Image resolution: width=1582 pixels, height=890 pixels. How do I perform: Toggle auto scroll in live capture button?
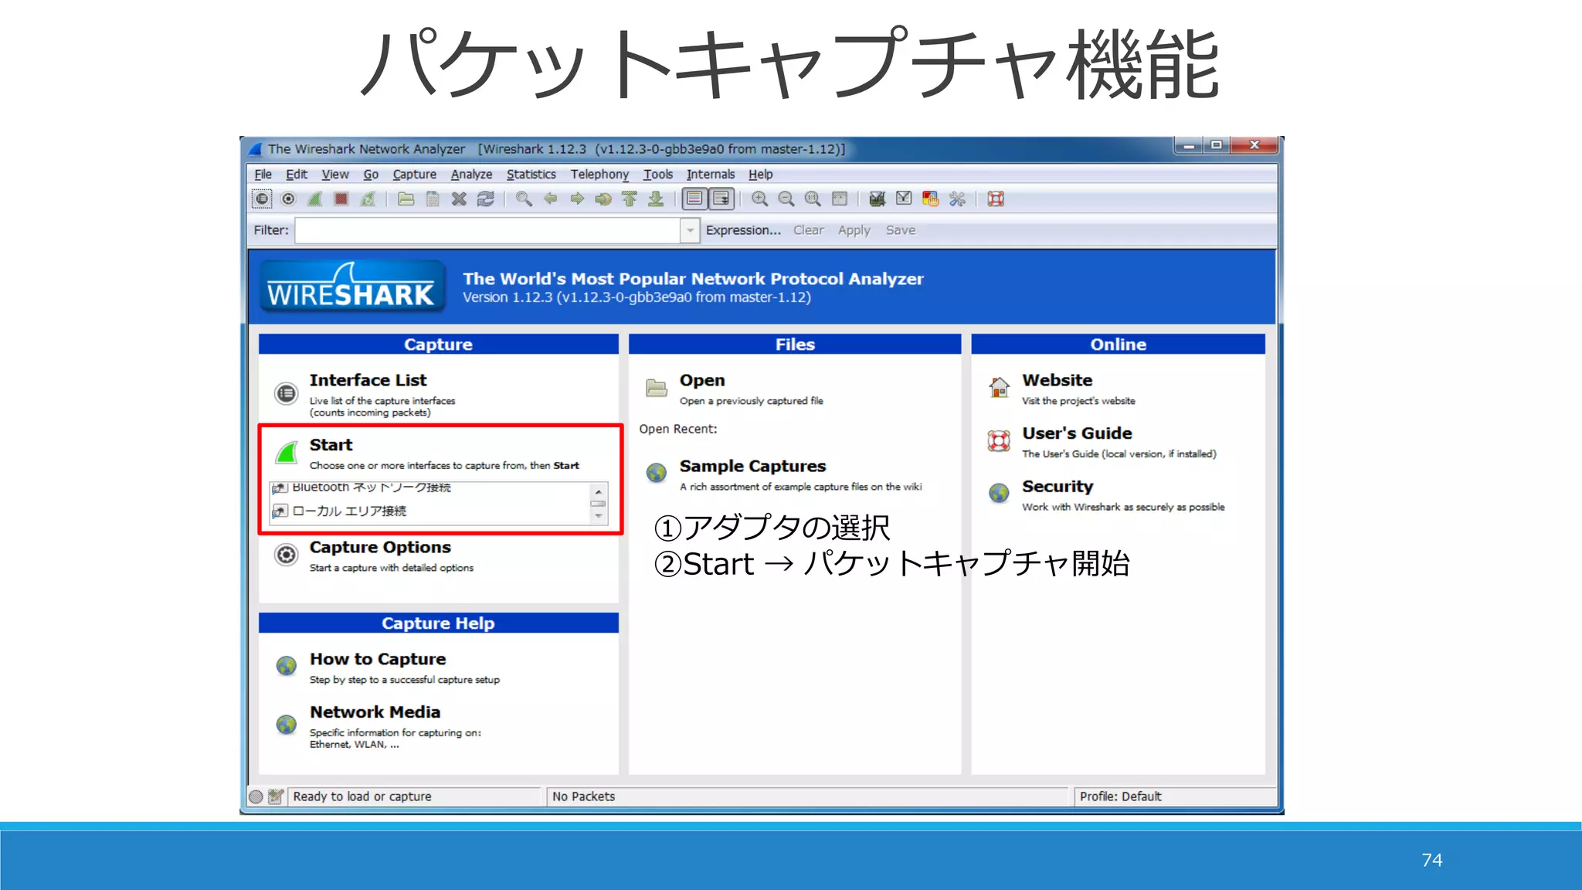(721, 199)
